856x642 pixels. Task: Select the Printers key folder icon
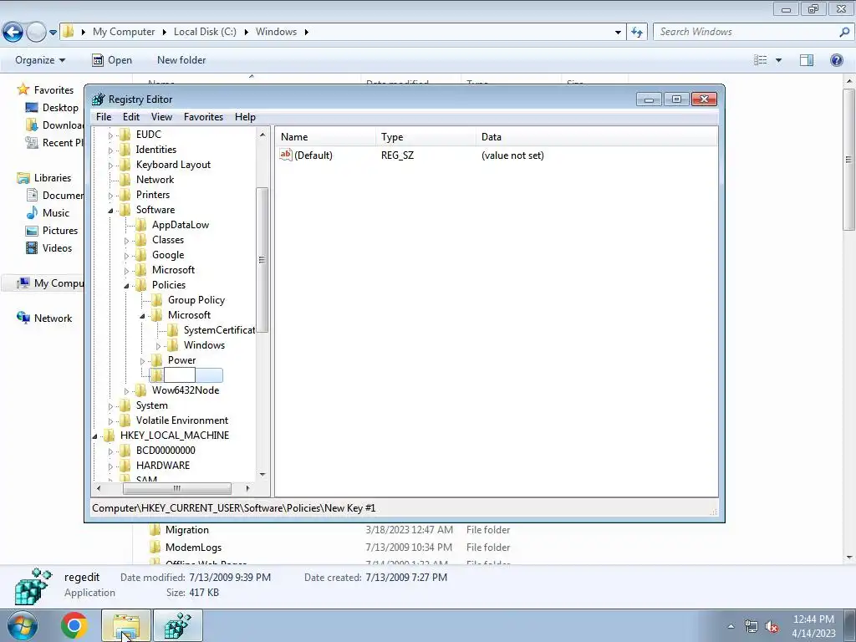pyautogui.click(x=125, y=195)
